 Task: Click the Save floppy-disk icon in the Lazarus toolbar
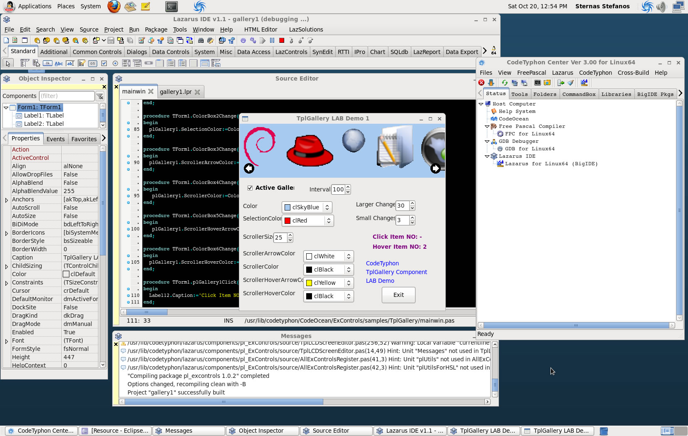111,40
